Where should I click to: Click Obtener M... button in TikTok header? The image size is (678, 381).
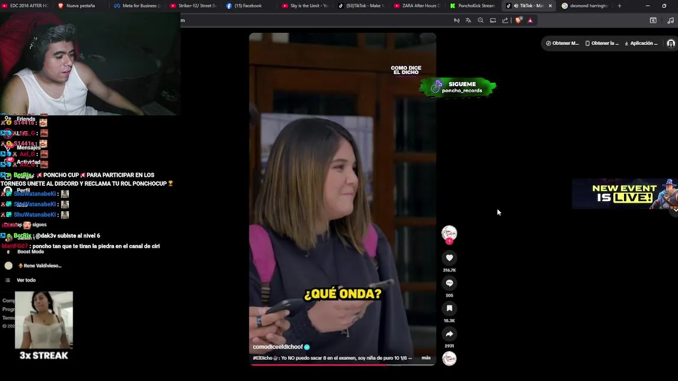point(563,43)
